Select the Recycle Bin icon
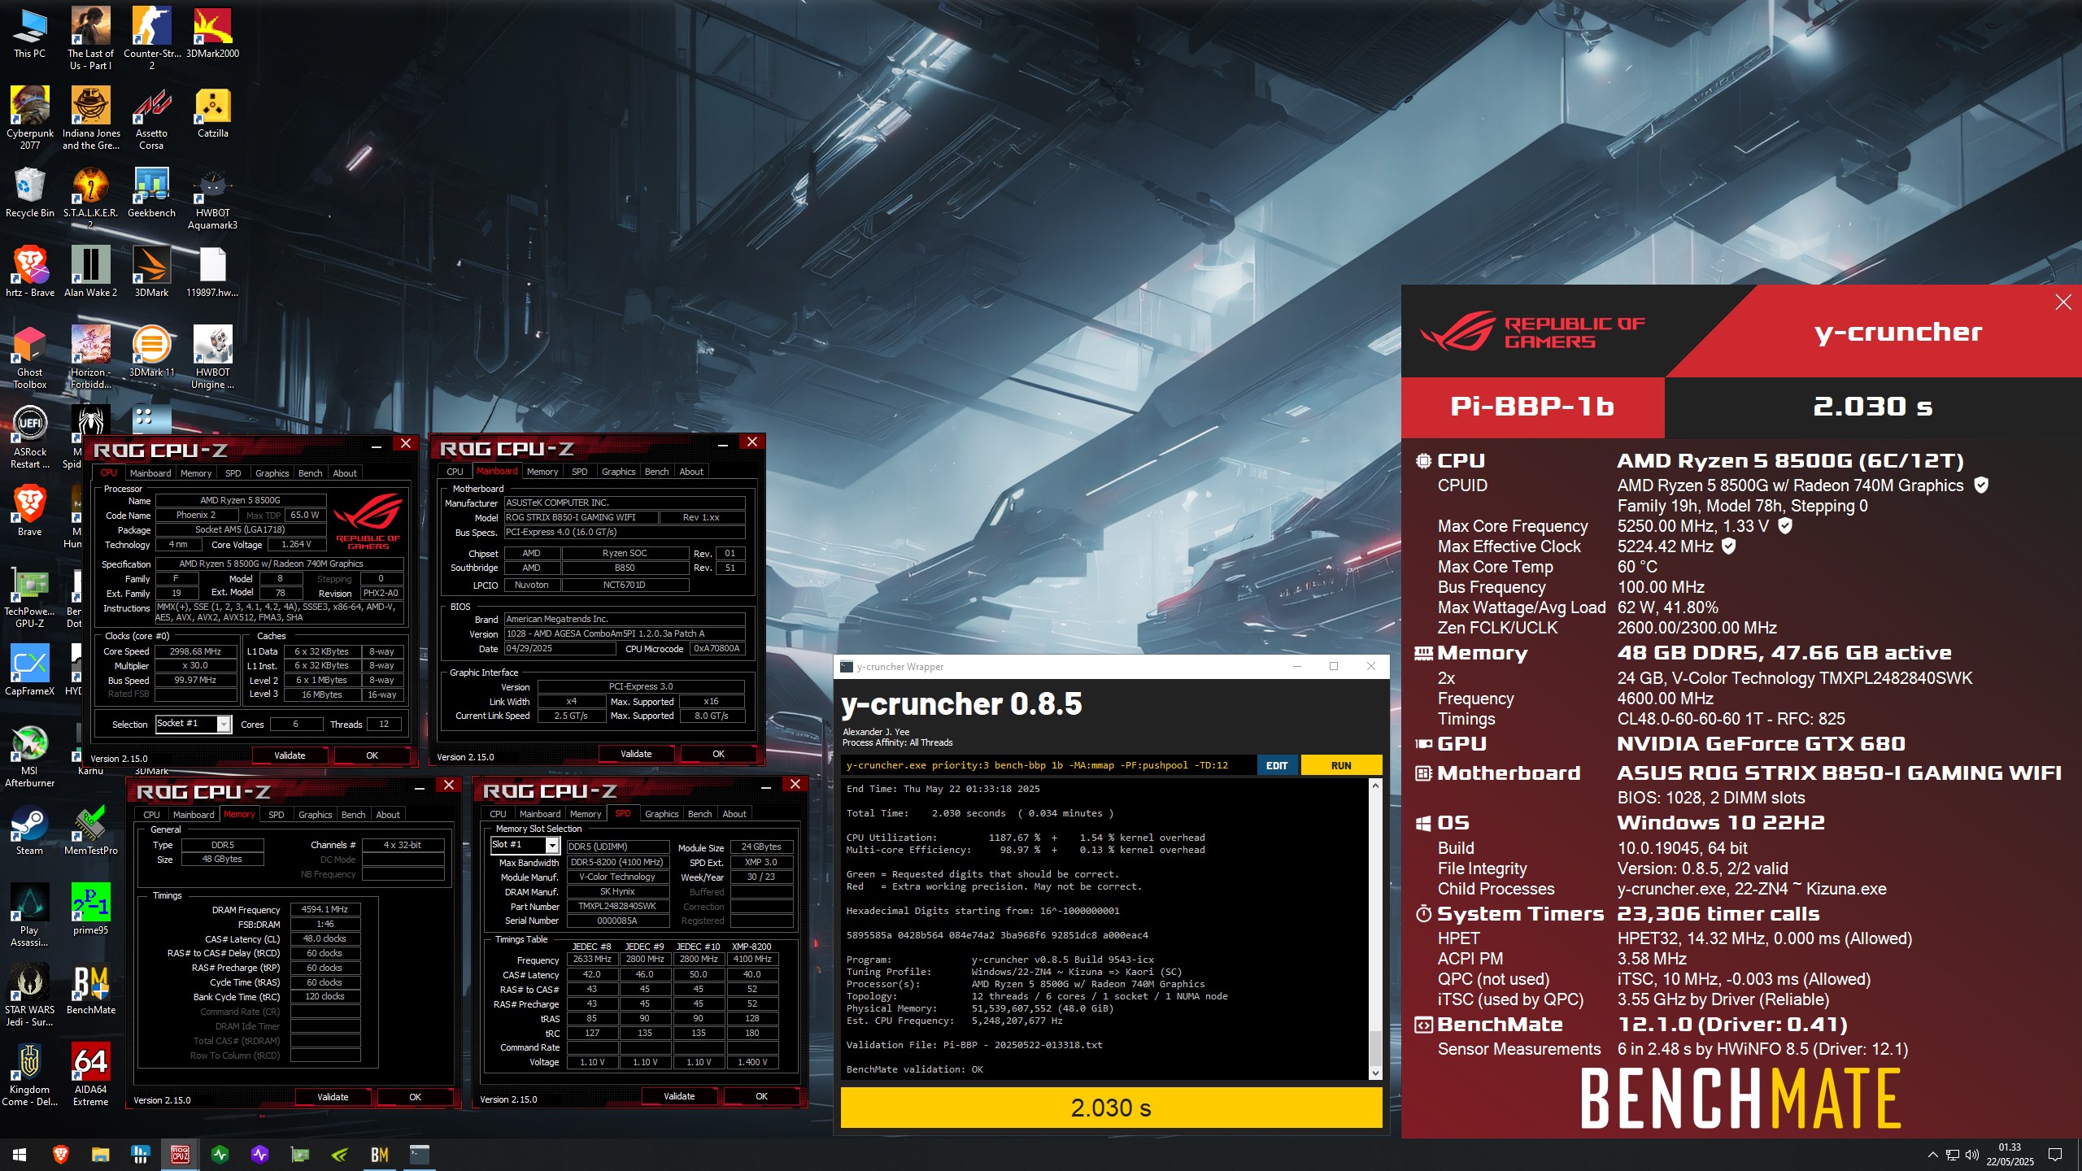The height and width of the screenshot is (1171, 2082). [30, 192]
